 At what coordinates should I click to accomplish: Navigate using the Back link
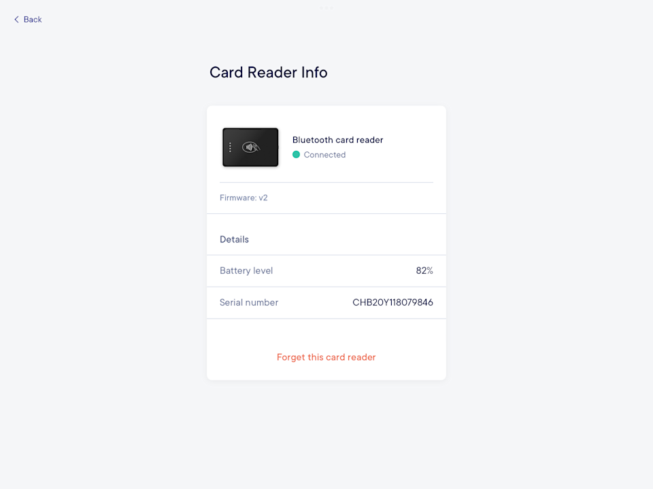[x=27, y=19]
